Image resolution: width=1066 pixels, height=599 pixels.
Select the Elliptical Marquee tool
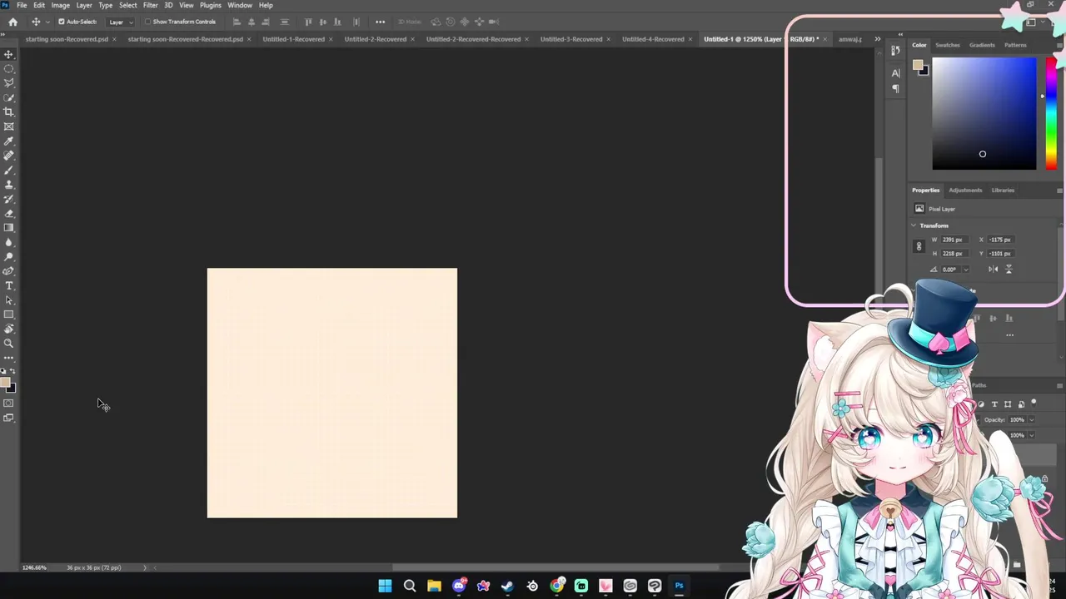(9, 69)
